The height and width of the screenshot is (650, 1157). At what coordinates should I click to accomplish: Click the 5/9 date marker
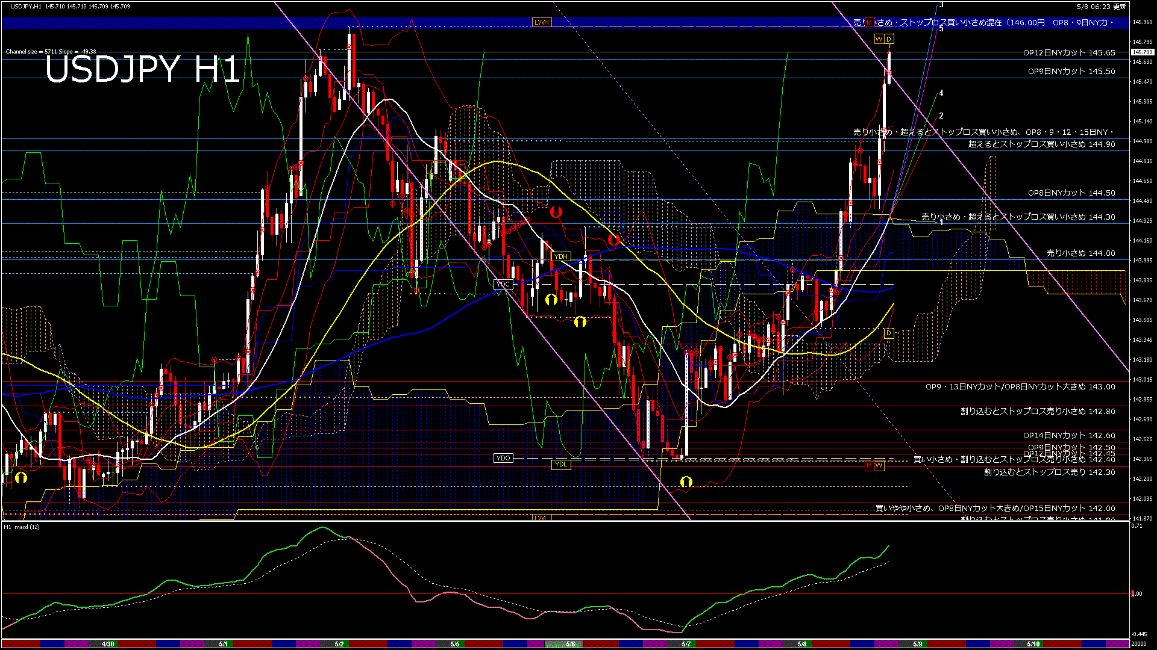918,644
